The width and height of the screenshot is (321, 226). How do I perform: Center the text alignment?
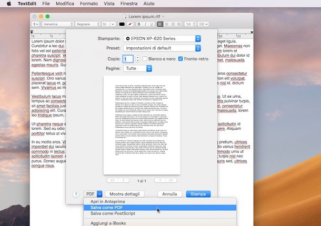tap(166, 24)
